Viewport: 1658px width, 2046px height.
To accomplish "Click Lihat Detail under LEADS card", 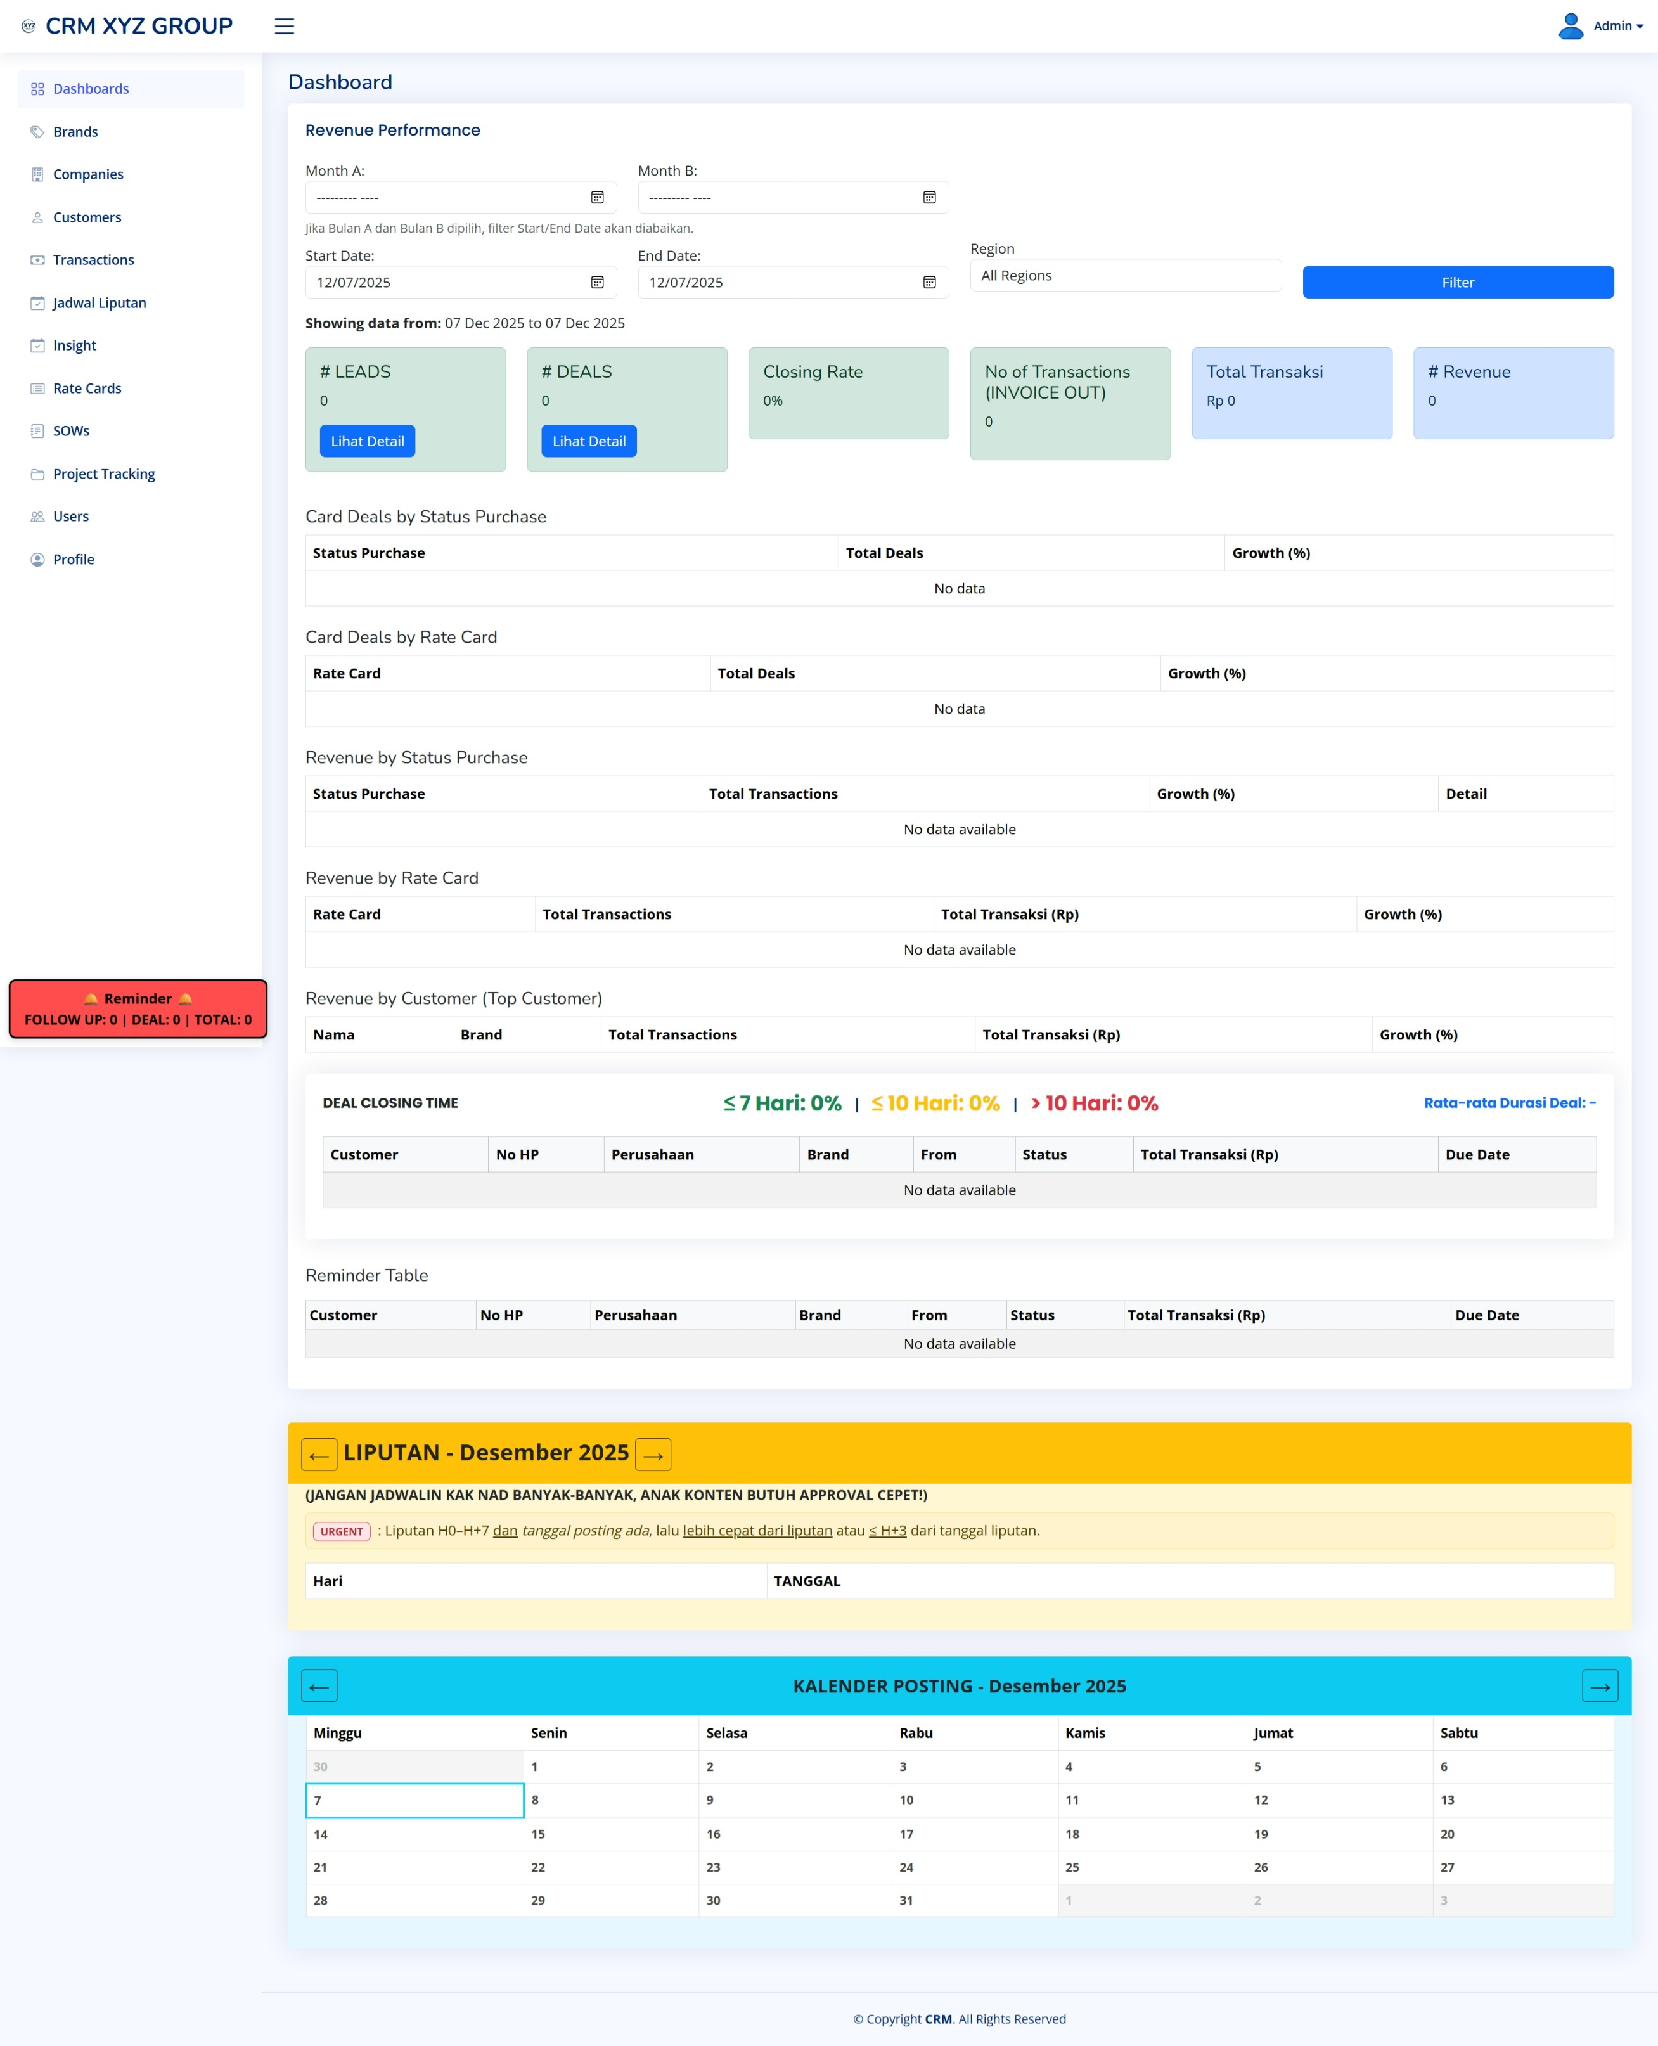I will tap(367, 441).
